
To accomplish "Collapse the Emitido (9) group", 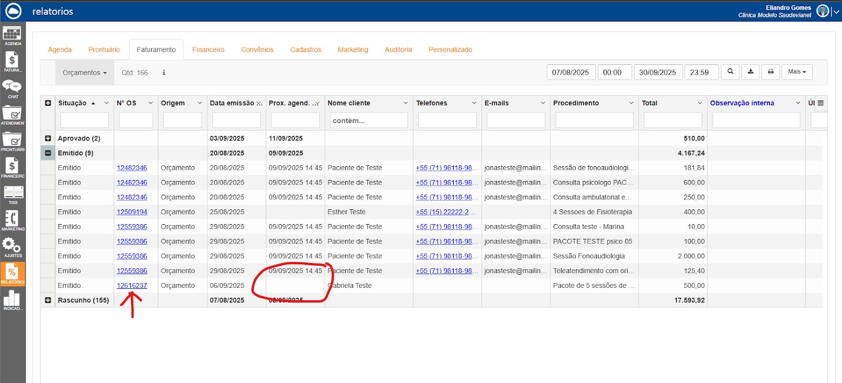I will pyautogui.click(x=48, y=153).
